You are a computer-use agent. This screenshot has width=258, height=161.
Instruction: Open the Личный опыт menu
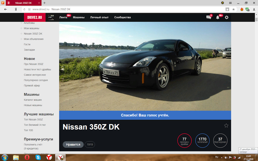tap(99, 17)
